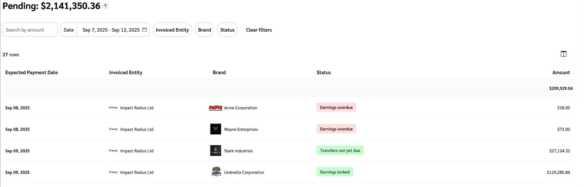Expand the Invoiced Entity filter

click(x=172, y=30)
